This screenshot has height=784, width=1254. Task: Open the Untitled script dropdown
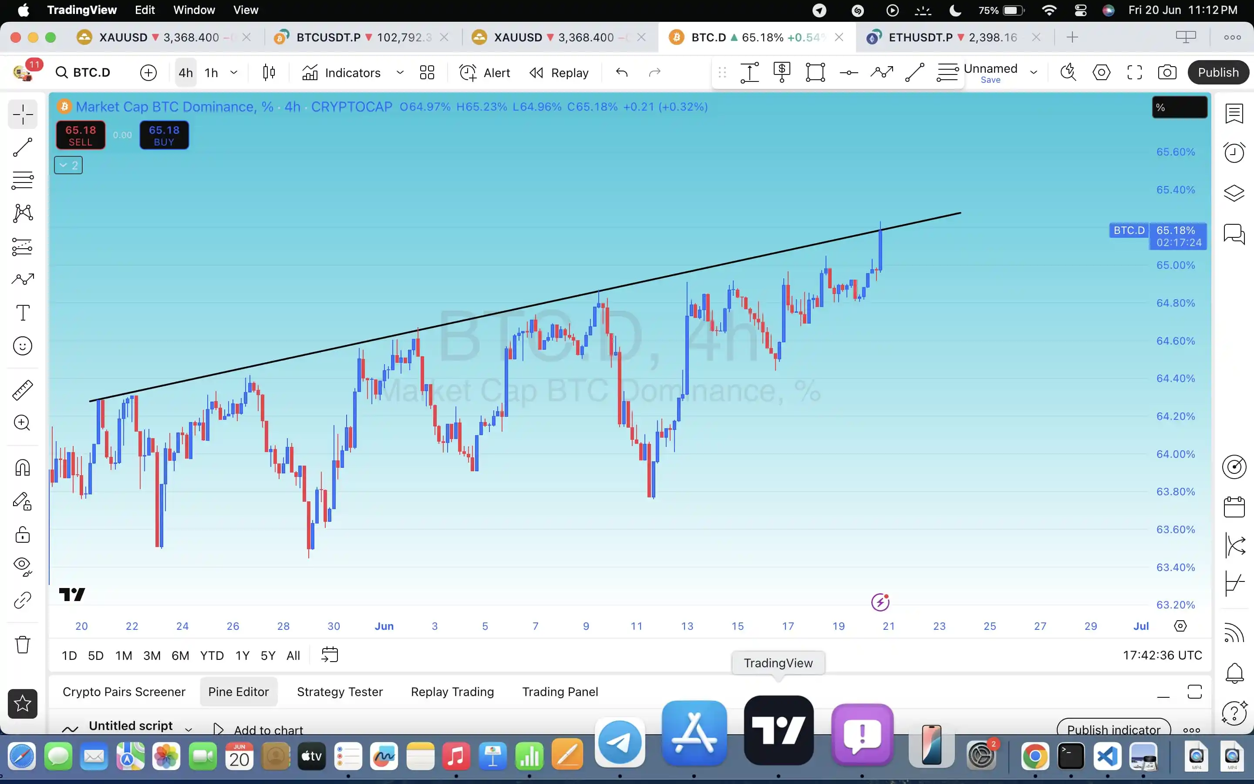point(189,729)
